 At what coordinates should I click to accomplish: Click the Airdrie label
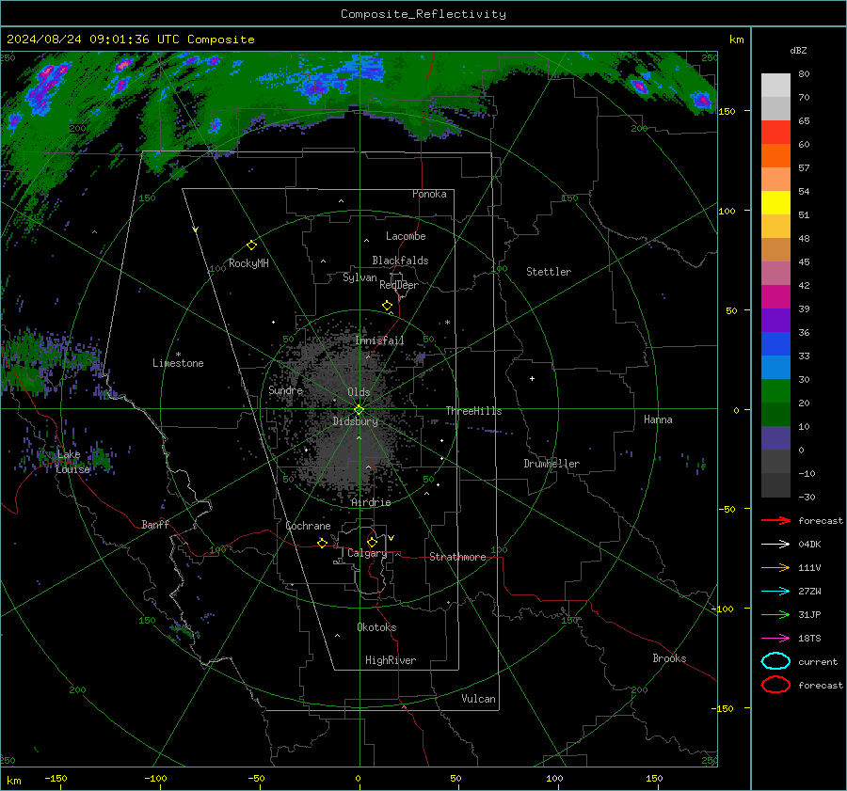click(x=371, y=502)
